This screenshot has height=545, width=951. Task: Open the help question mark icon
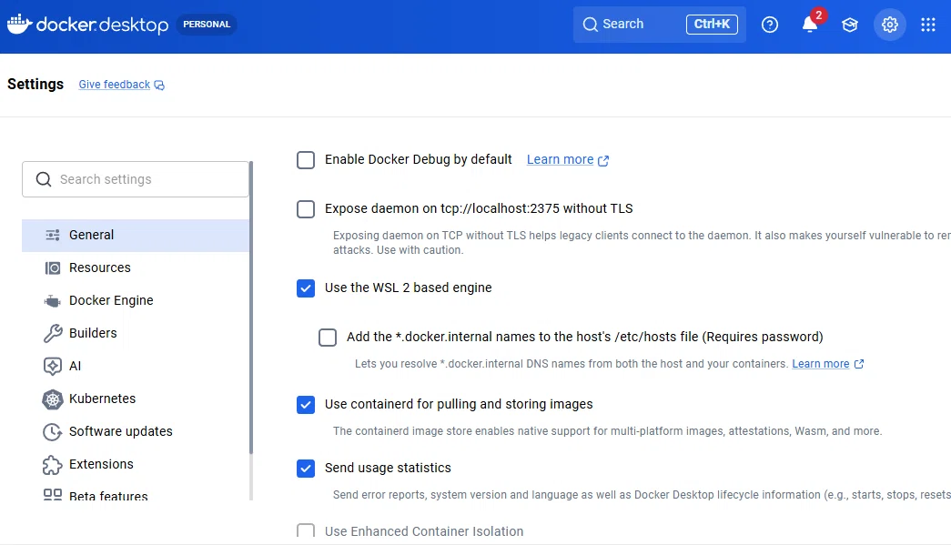pyautogui.click(x=770, y=25)
